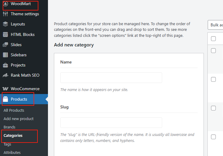Screen dimensions: 223x156
Task: Focus the Slug text field
Action: tap(111, 122)
